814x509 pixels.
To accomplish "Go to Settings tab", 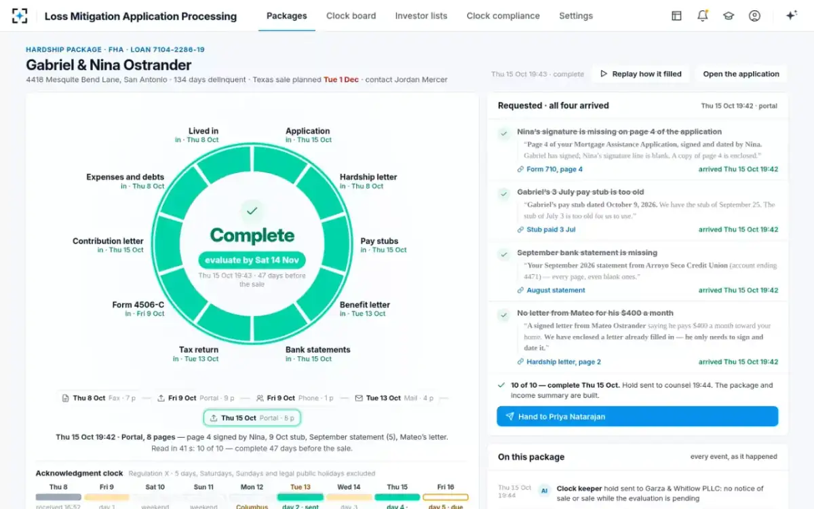I will (x=576, y=16).
